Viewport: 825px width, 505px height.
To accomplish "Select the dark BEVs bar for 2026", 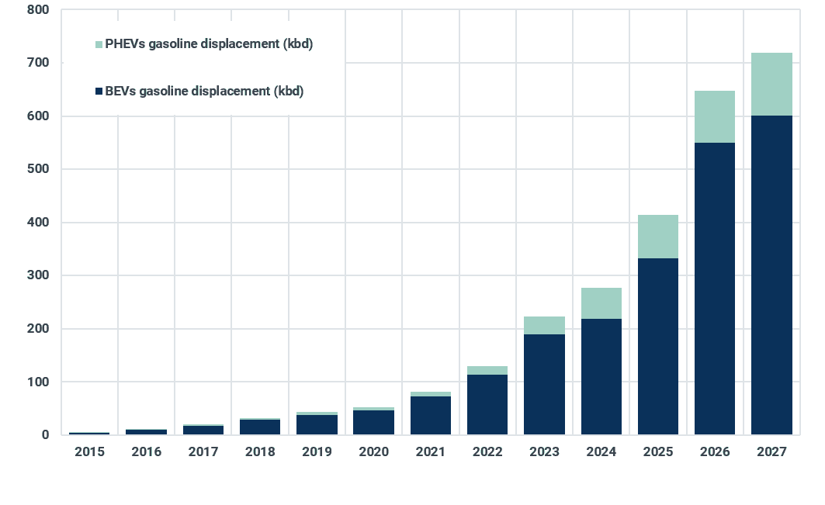I will point(715,289).
